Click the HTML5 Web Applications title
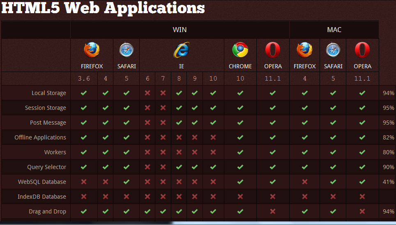396x225 pixels. (103, 8)
